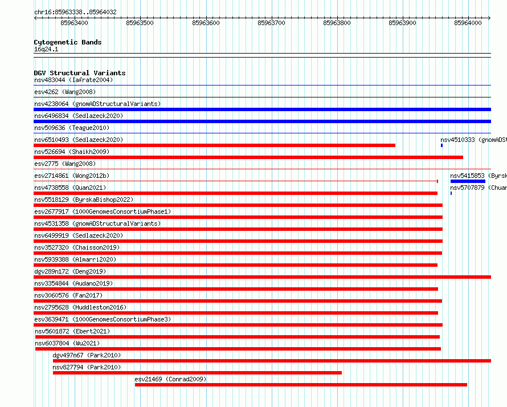Open esv2677917 (1000GenomesConsortiumPhase1) variant
The height and width of the screenshot is (407, 507).
103,211
